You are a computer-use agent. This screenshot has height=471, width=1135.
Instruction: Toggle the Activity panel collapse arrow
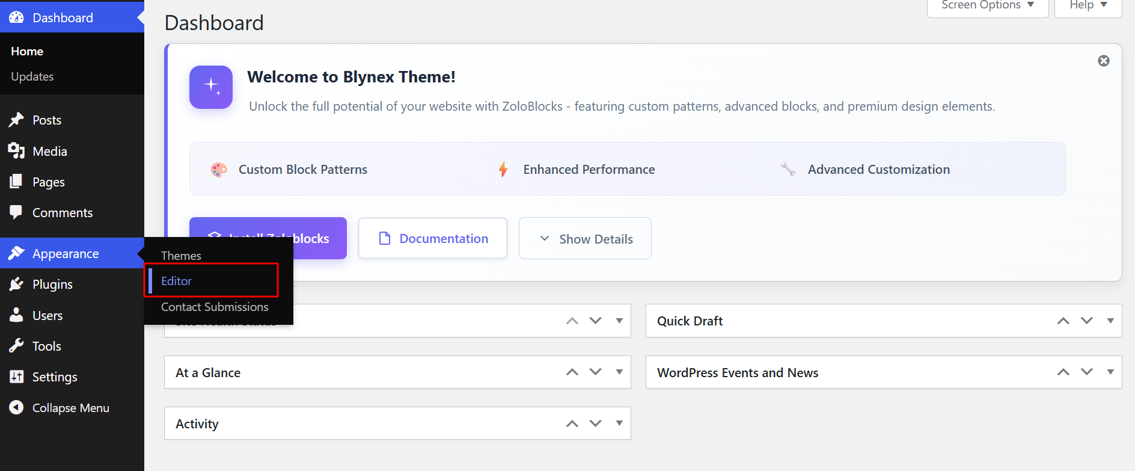pyautogui.click(x=619, y=423)
